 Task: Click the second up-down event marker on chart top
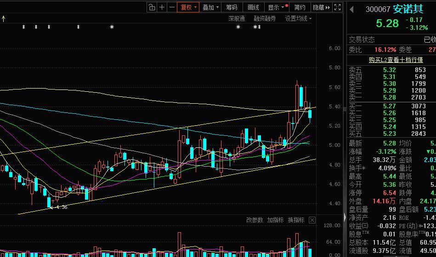click(x=36, y=27)
